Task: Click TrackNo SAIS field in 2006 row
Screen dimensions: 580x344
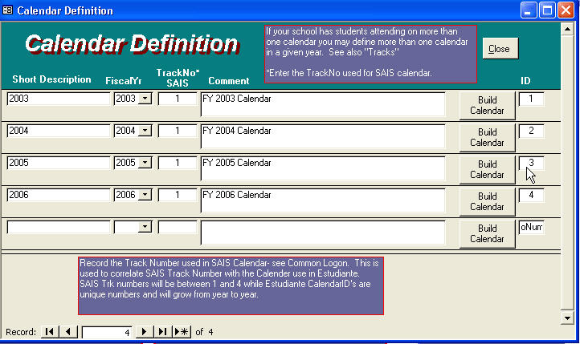Action: pos(177,195)
